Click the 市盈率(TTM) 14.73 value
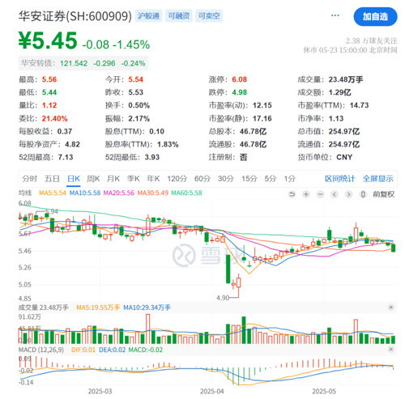This screenshot has height=399, width=405. [359, 105]
